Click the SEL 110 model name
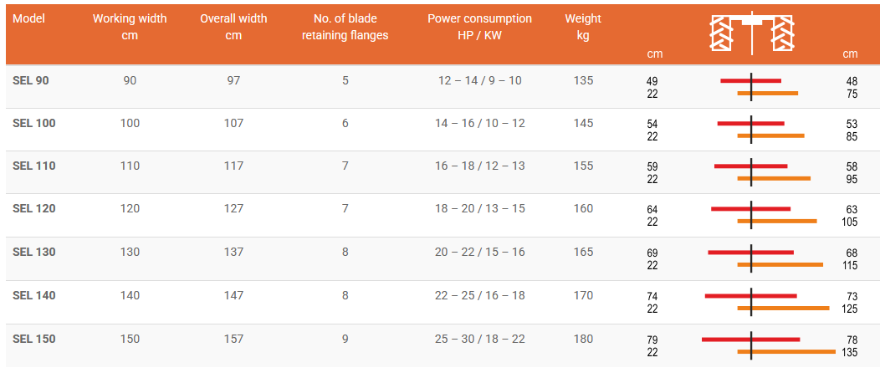 [x=34, y=166]
